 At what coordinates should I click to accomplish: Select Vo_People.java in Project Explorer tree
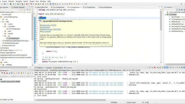click(14, 38)
